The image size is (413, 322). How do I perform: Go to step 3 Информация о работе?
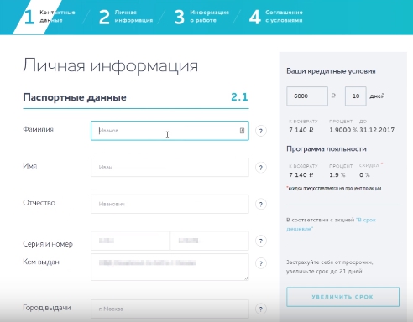(201, 17)
